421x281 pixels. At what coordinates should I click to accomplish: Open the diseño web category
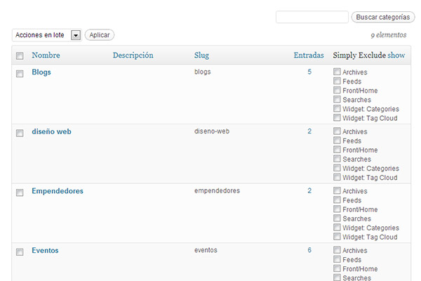tap(51, 131)
